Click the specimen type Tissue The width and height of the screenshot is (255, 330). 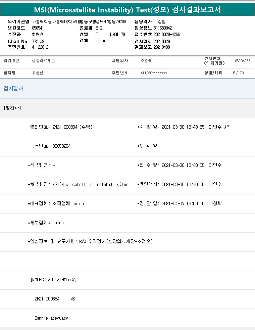pyautogui.click(x=102, y=41)
